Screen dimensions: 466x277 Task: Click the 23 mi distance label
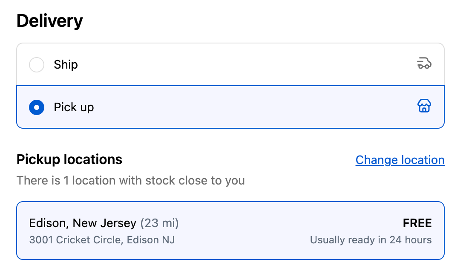pos(160,223)
